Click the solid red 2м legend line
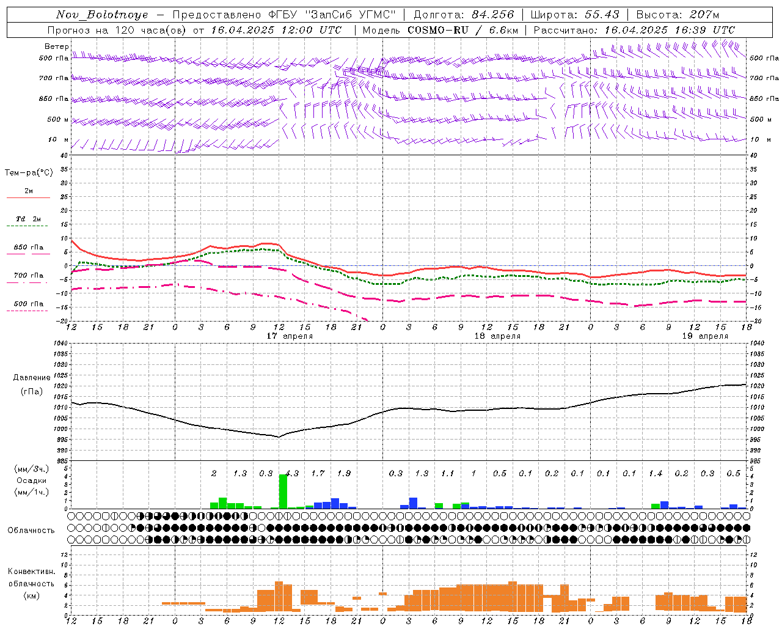Screen dimensions: 782x626 point(28,197)
